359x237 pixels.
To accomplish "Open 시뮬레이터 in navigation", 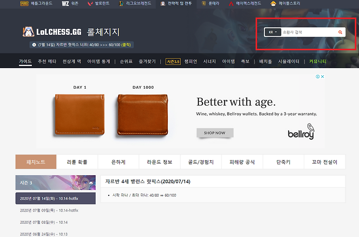I will coord(289,61).
